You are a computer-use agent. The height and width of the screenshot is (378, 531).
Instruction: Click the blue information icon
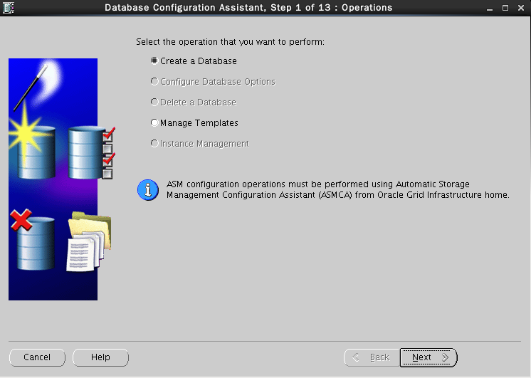click(x=147, y=190)
